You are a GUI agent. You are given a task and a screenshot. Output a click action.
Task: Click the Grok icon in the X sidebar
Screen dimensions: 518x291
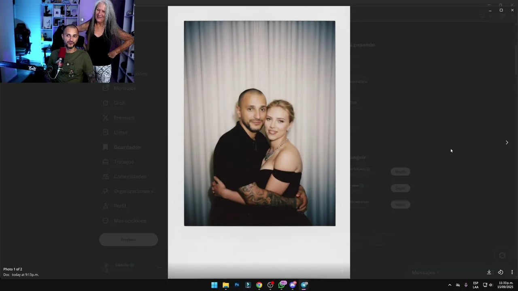tap(106, 103)
